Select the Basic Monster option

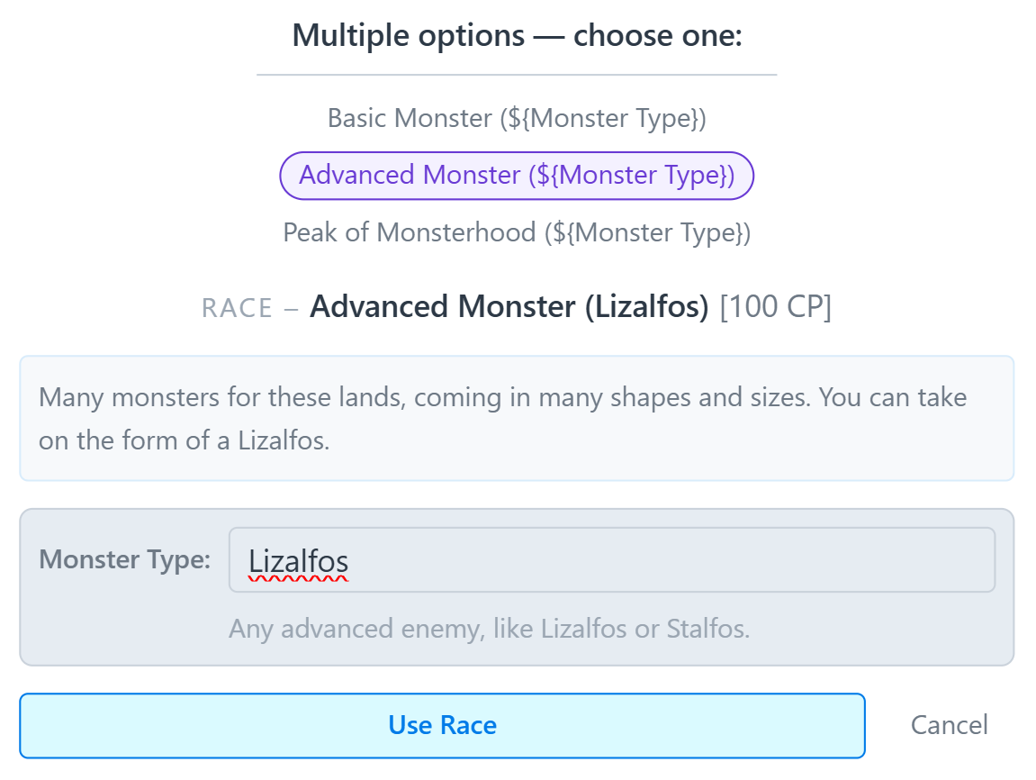(516, 118)
